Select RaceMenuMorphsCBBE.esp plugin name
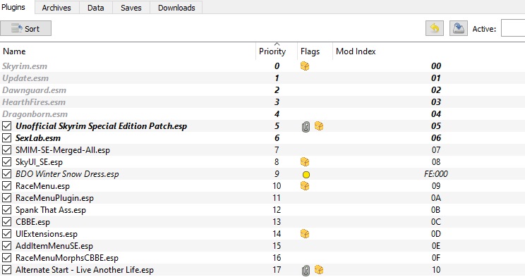The height and width of the screenshot is (277, 525). 67,258
